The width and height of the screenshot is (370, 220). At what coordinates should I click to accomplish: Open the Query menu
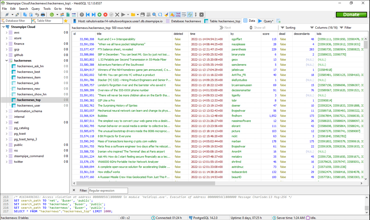click(x=36, y=9)
